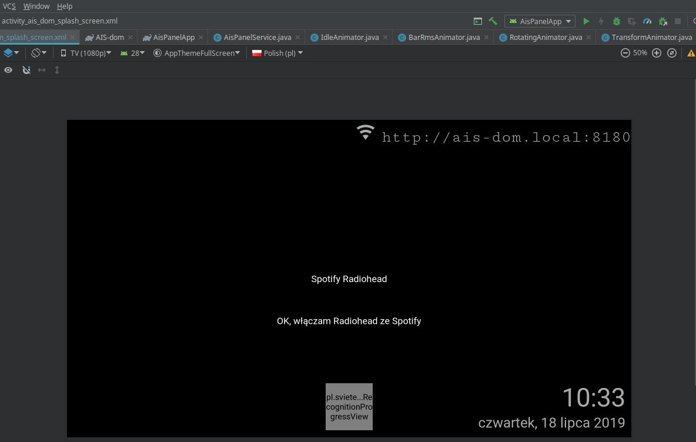Click the horizontal expand arrows icon
The width and height of the screenshot is (696, 442).
pos(42,70)
